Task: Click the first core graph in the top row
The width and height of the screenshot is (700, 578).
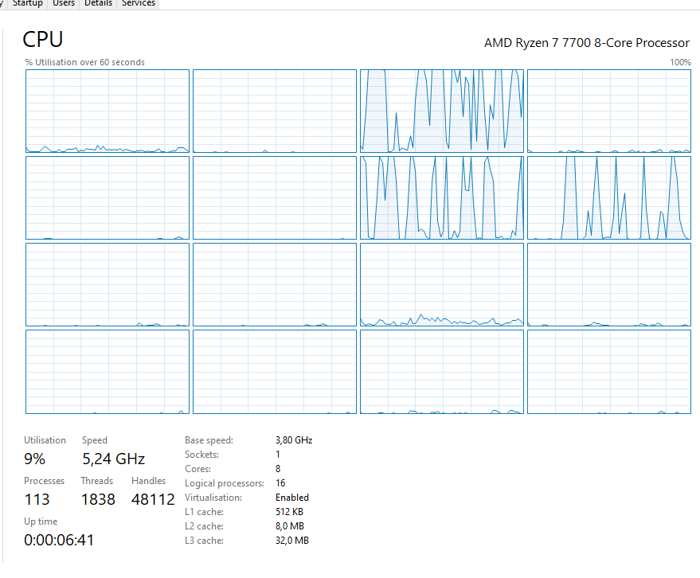Action: pyautogui.click(x=108, y=111)
